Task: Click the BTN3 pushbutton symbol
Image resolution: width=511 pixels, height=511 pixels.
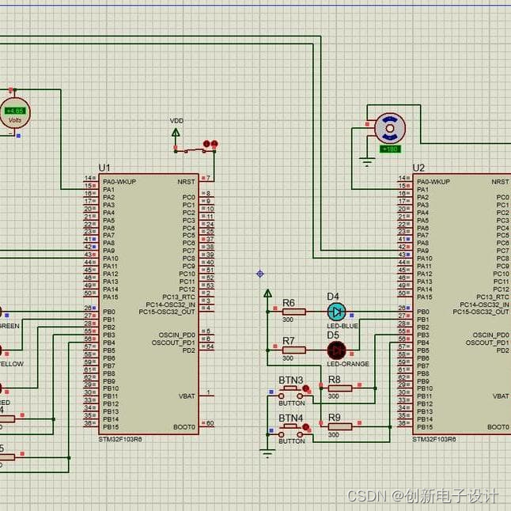Action: (x=290, y=392)
